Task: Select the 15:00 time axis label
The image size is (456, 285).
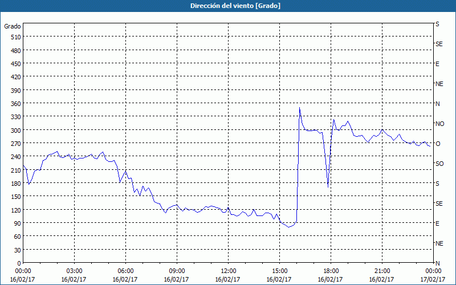Action: tap(279, 271)
